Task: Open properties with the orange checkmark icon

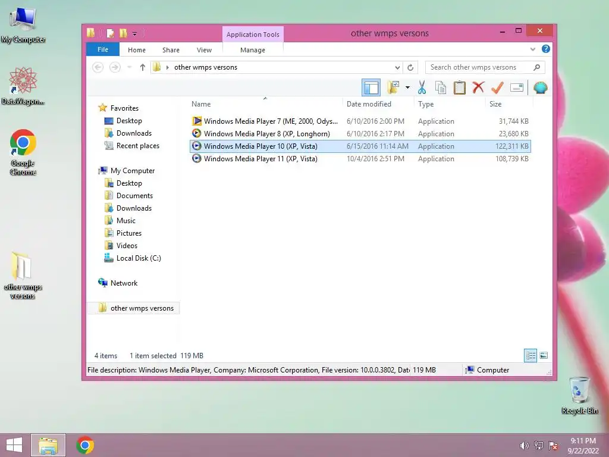Action: tap(497, 87)
